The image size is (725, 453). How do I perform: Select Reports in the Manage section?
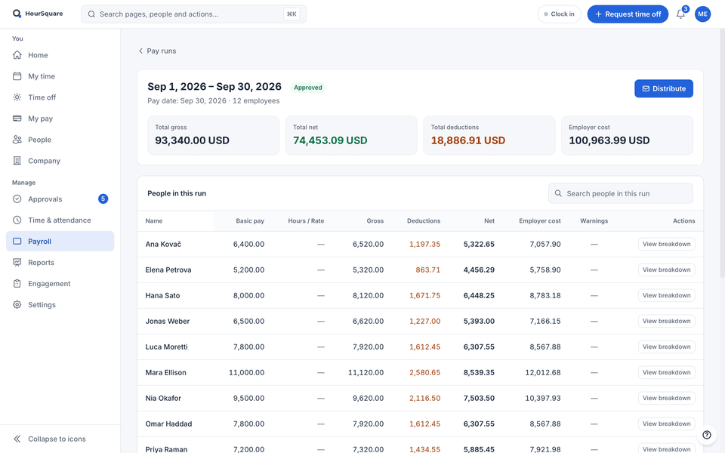click(60, 263)
